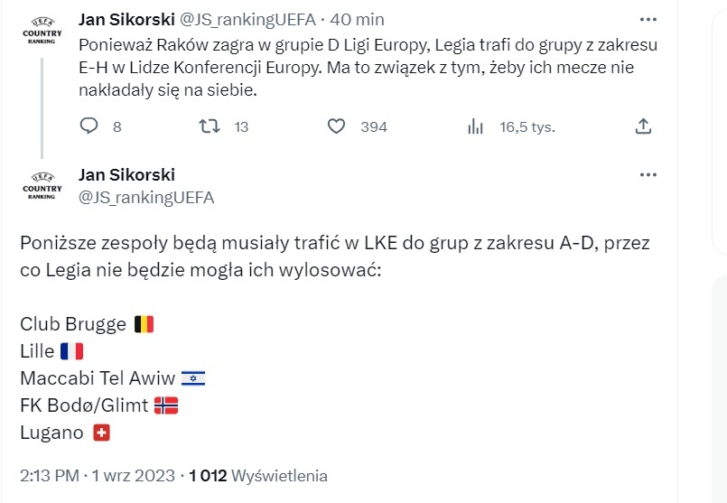This screenshot has height=503, width=727.
Task: Open the second tweet's three-dot menu
Action: (x=648, y=174)
